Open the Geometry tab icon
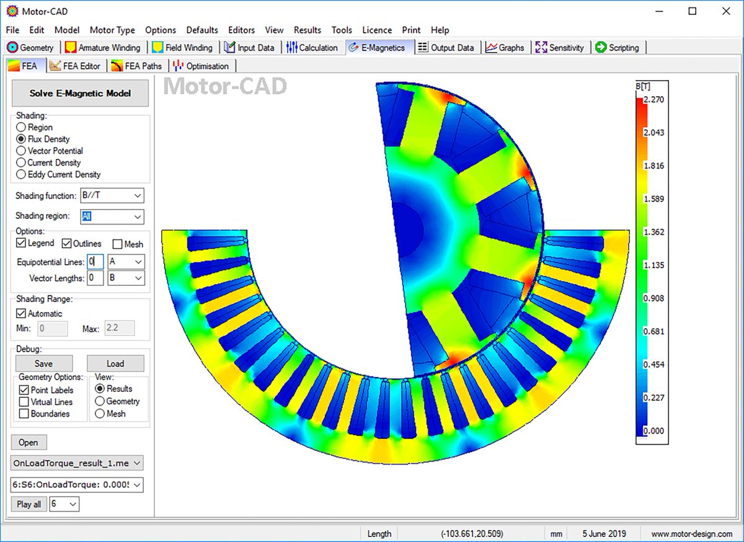Image resolution: width=744 pixels, height=542 pixels. click(12, 48)
